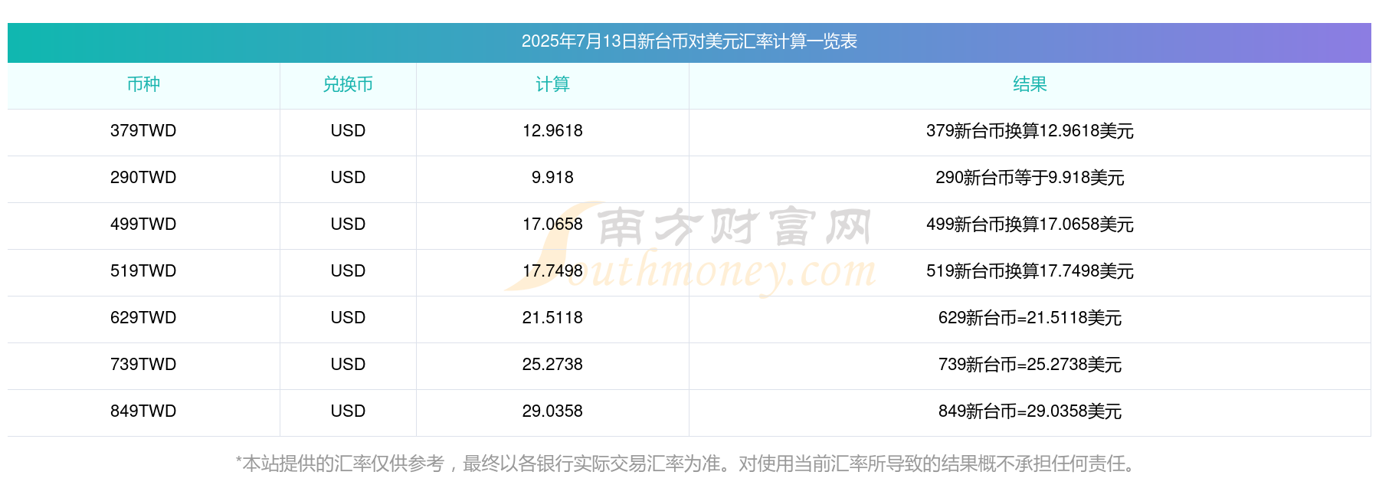Select the 计算 column header

click(x=552, y=84)
